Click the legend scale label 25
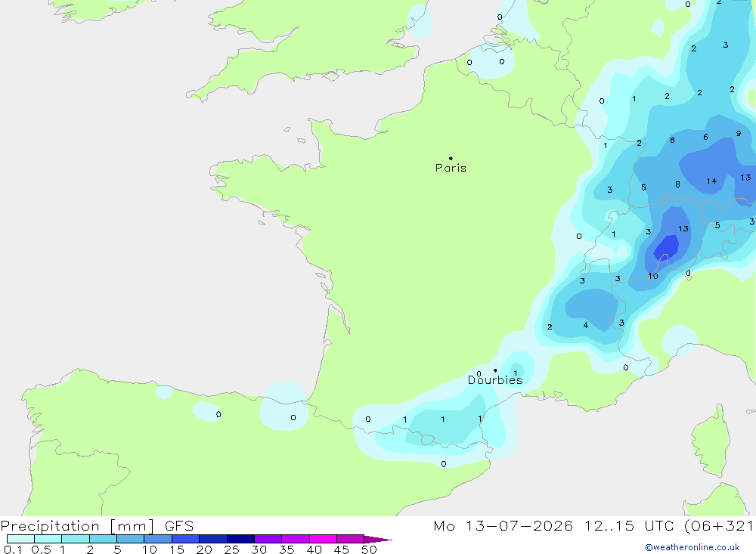 (232, 549)
